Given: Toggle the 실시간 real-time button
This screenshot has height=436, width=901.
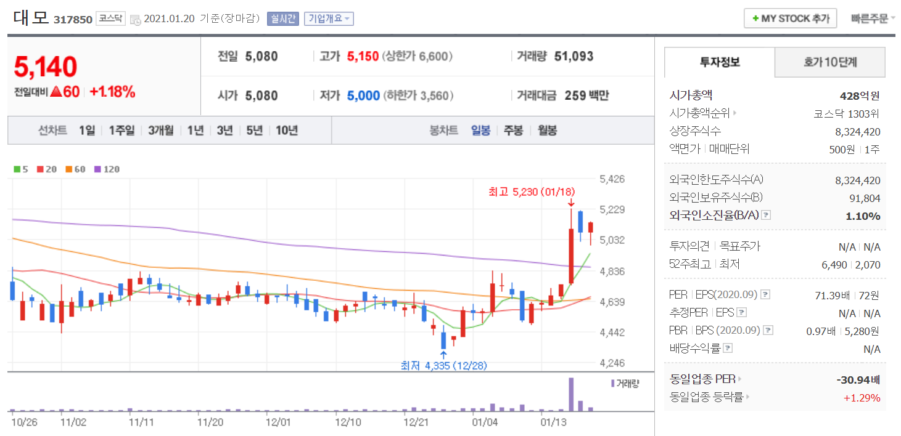Looking at the screenshot, I should pyautogui.click(x=282, y=18).
